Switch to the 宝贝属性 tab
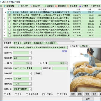The image size is (101, 101). tap(17, 43)
